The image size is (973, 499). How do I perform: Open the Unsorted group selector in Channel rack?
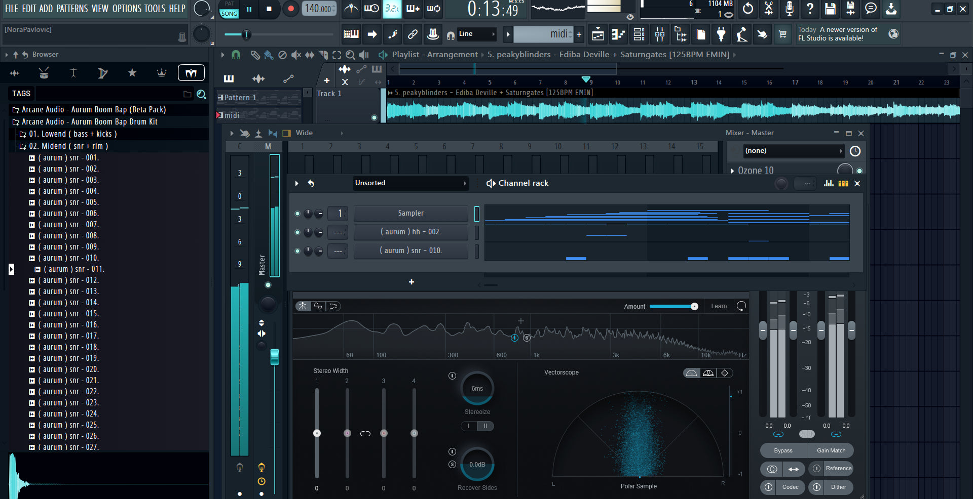[x=410, y=183]
